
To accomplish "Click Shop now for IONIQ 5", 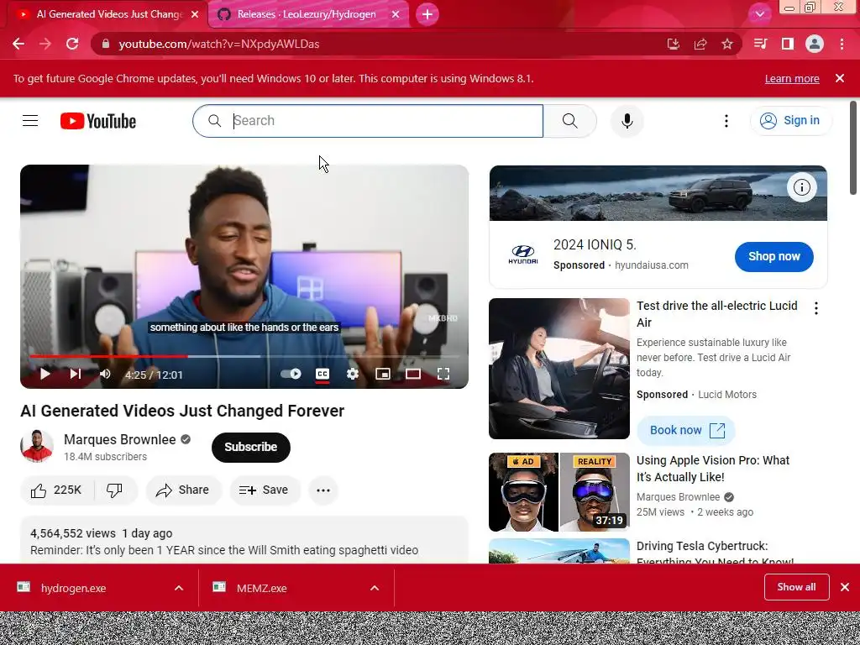I will (773, 257).
